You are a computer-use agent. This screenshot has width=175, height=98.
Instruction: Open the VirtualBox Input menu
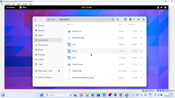19,4
